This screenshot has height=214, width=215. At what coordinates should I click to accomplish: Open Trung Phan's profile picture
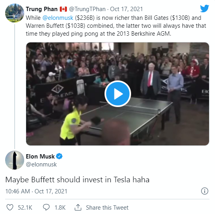[15, 13]
